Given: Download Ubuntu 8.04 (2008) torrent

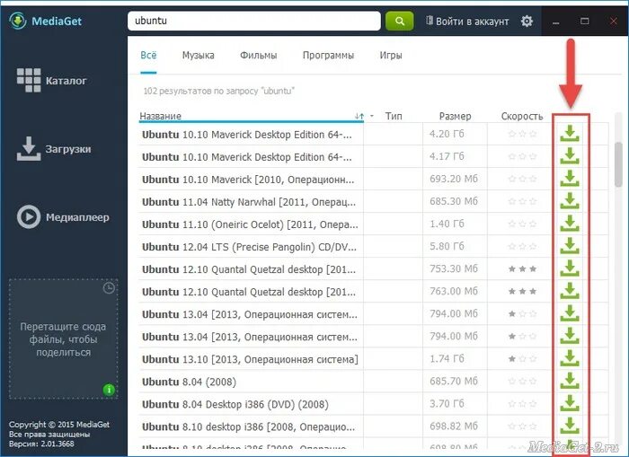Looking at the screenshot, I should [x=570, y=381].
